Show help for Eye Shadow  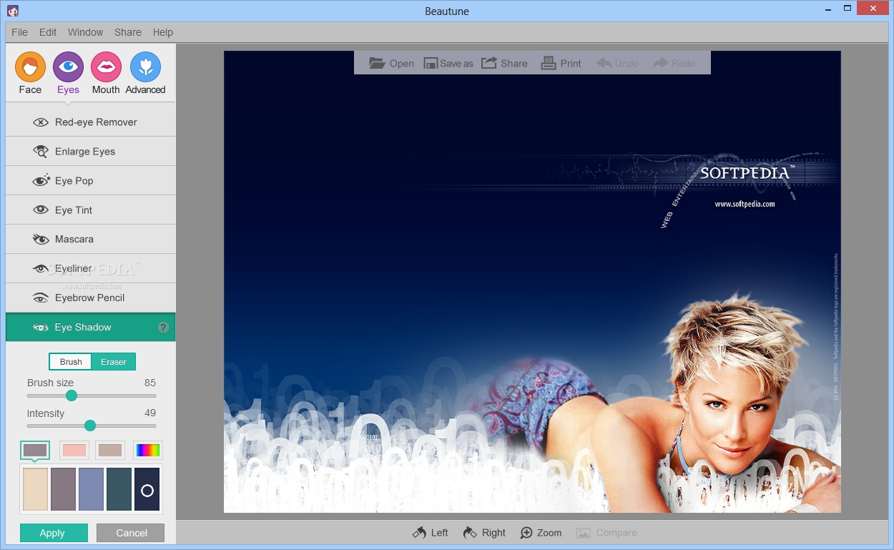[x=163, y=328]
